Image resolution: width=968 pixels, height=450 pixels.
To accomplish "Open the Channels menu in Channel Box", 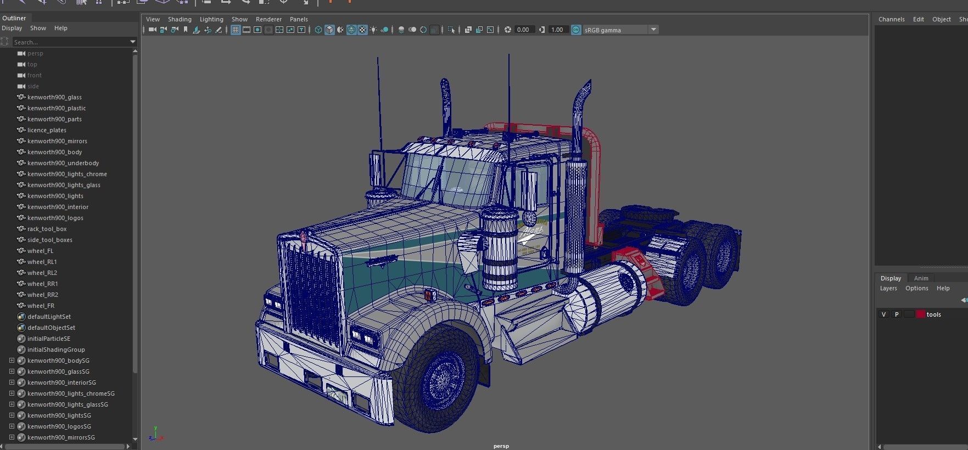I will [891, 19].
